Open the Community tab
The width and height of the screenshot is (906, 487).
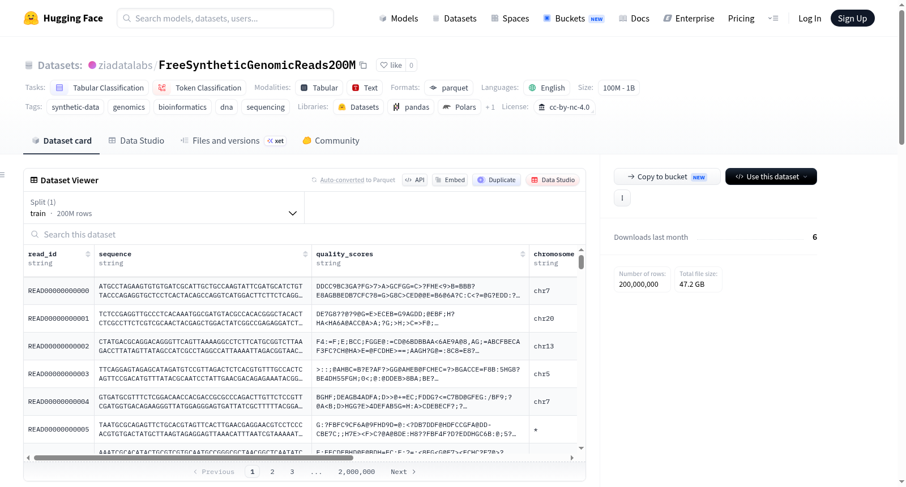(331, 140)
